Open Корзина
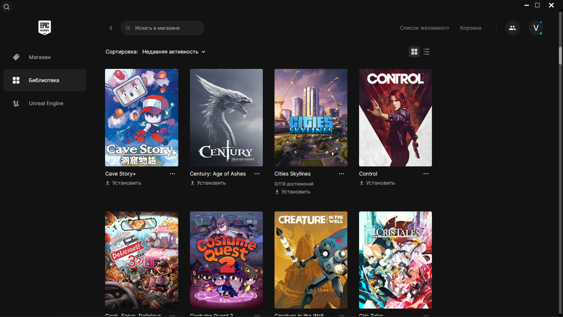This screenshot has width=563, height=317. (471, 28)
